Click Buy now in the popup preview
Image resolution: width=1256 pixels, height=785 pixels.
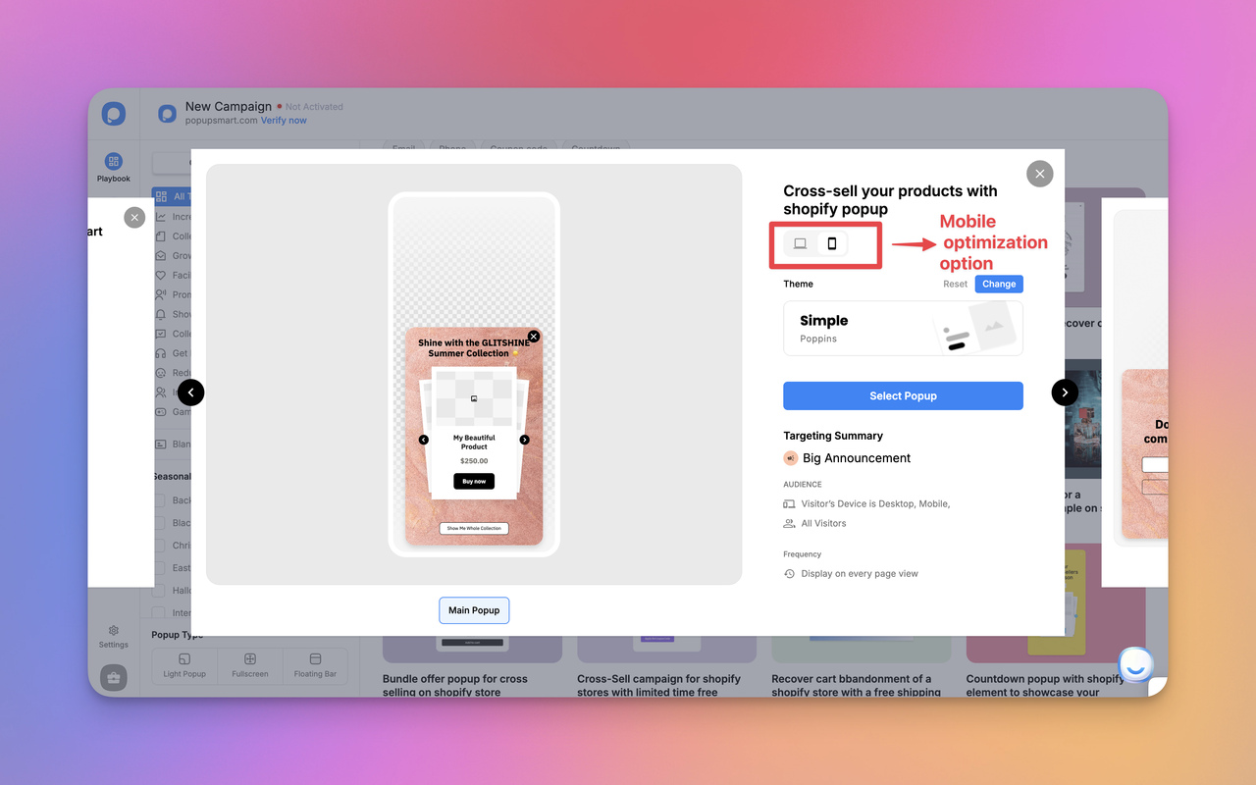(474, 481)
